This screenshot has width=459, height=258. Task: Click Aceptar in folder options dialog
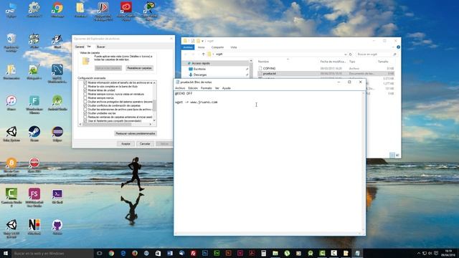click(x=126, y=143)
